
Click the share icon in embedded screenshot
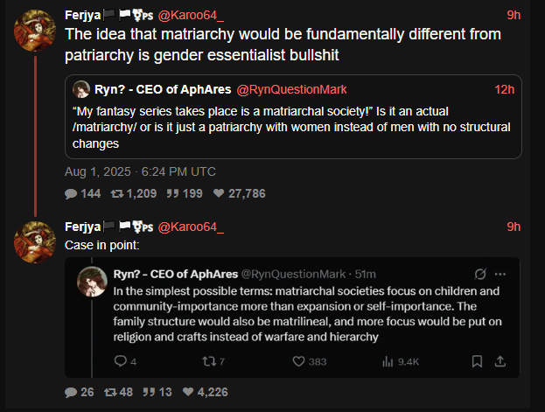pos(500,360)
